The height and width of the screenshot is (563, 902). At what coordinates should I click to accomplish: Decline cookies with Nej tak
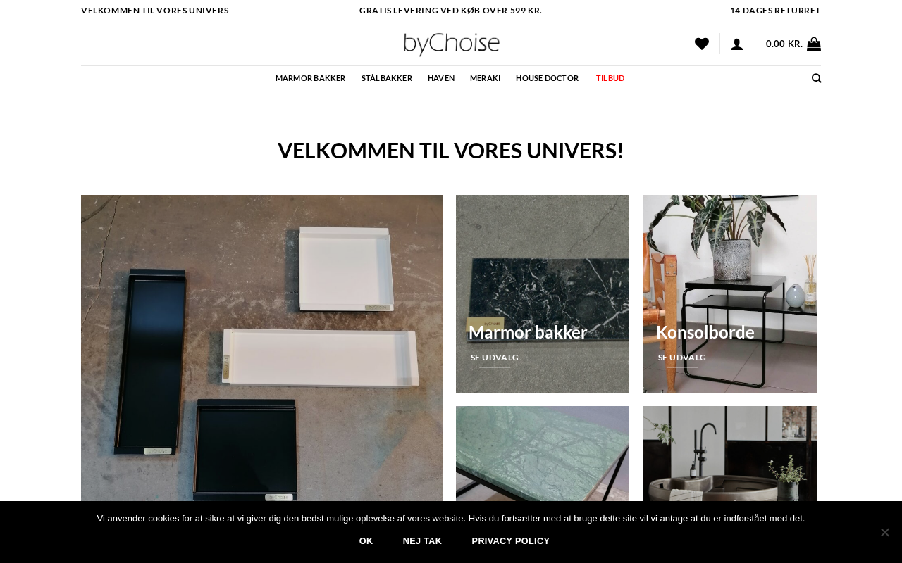422,541
